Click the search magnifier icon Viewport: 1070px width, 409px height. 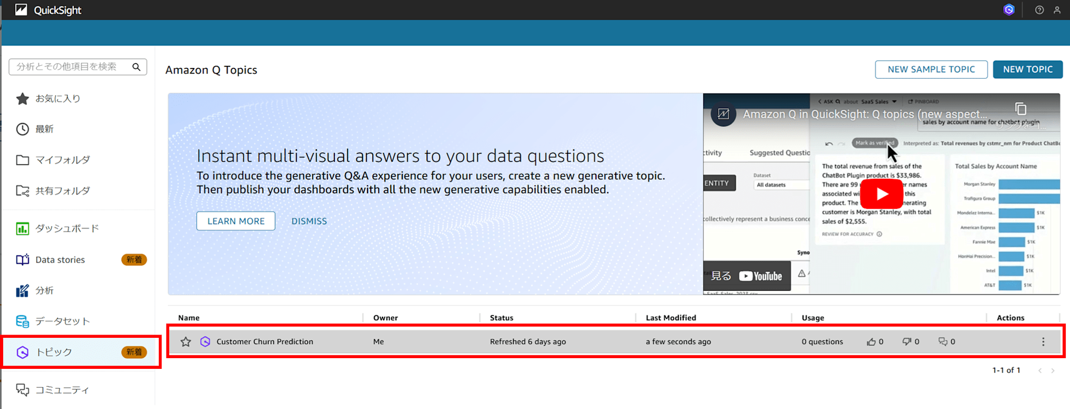pyautogui.click(x=136, y=67)
